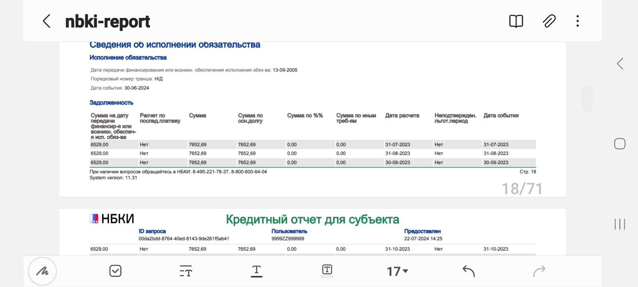Tap heading Сведения об исполнении обязательства
This screenshot has height=287, width=638.
pyautogui.click(x=175, y=45)
